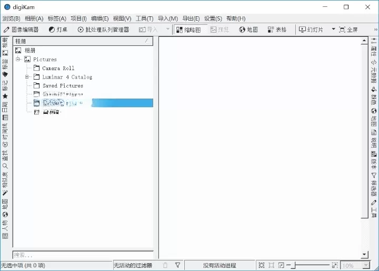Open the 设置(S) menu
Screen dimensions: 379x271
coord(213,18)
